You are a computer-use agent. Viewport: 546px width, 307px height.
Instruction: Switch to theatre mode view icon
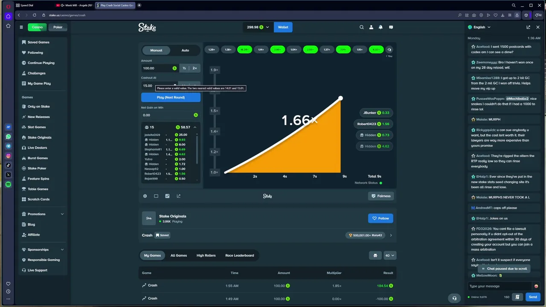[156, 196]
